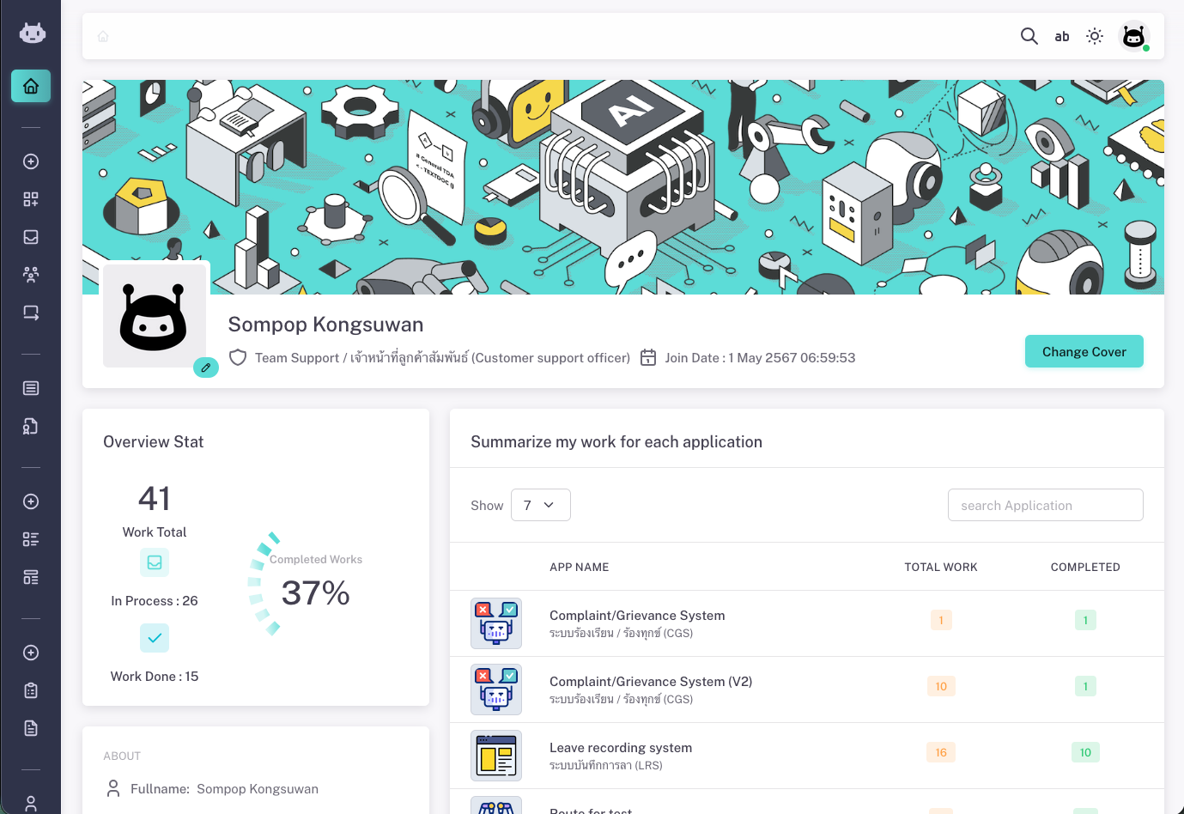
Task: Click the grid-plus apps sidebar icon
Action: [x=31, y=199]
